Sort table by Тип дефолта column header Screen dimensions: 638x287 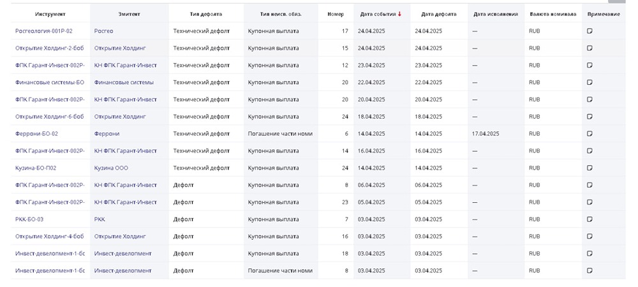point(206,14)
